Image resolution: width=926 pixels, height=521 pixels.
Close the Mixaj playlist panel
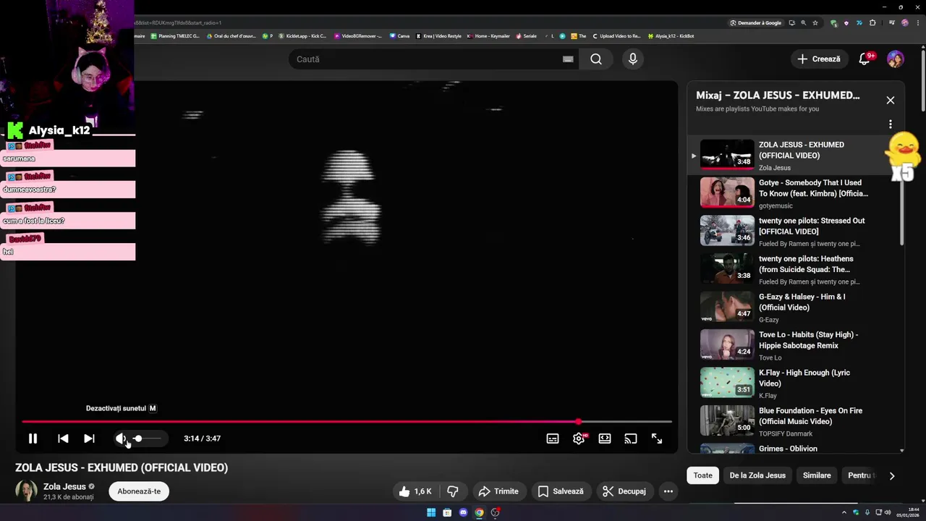click(x=891, y=101)
